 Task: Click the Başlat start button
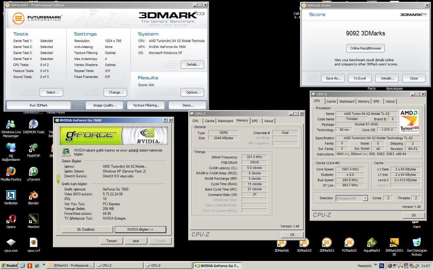click(x=9, y=265)
